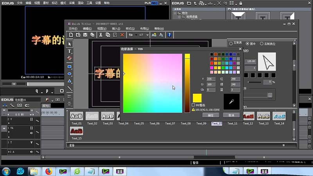This screenshot has height=176, width=313.
Task: Pick the magenta swatch in the palette
Action: click(x=212, y=68)
